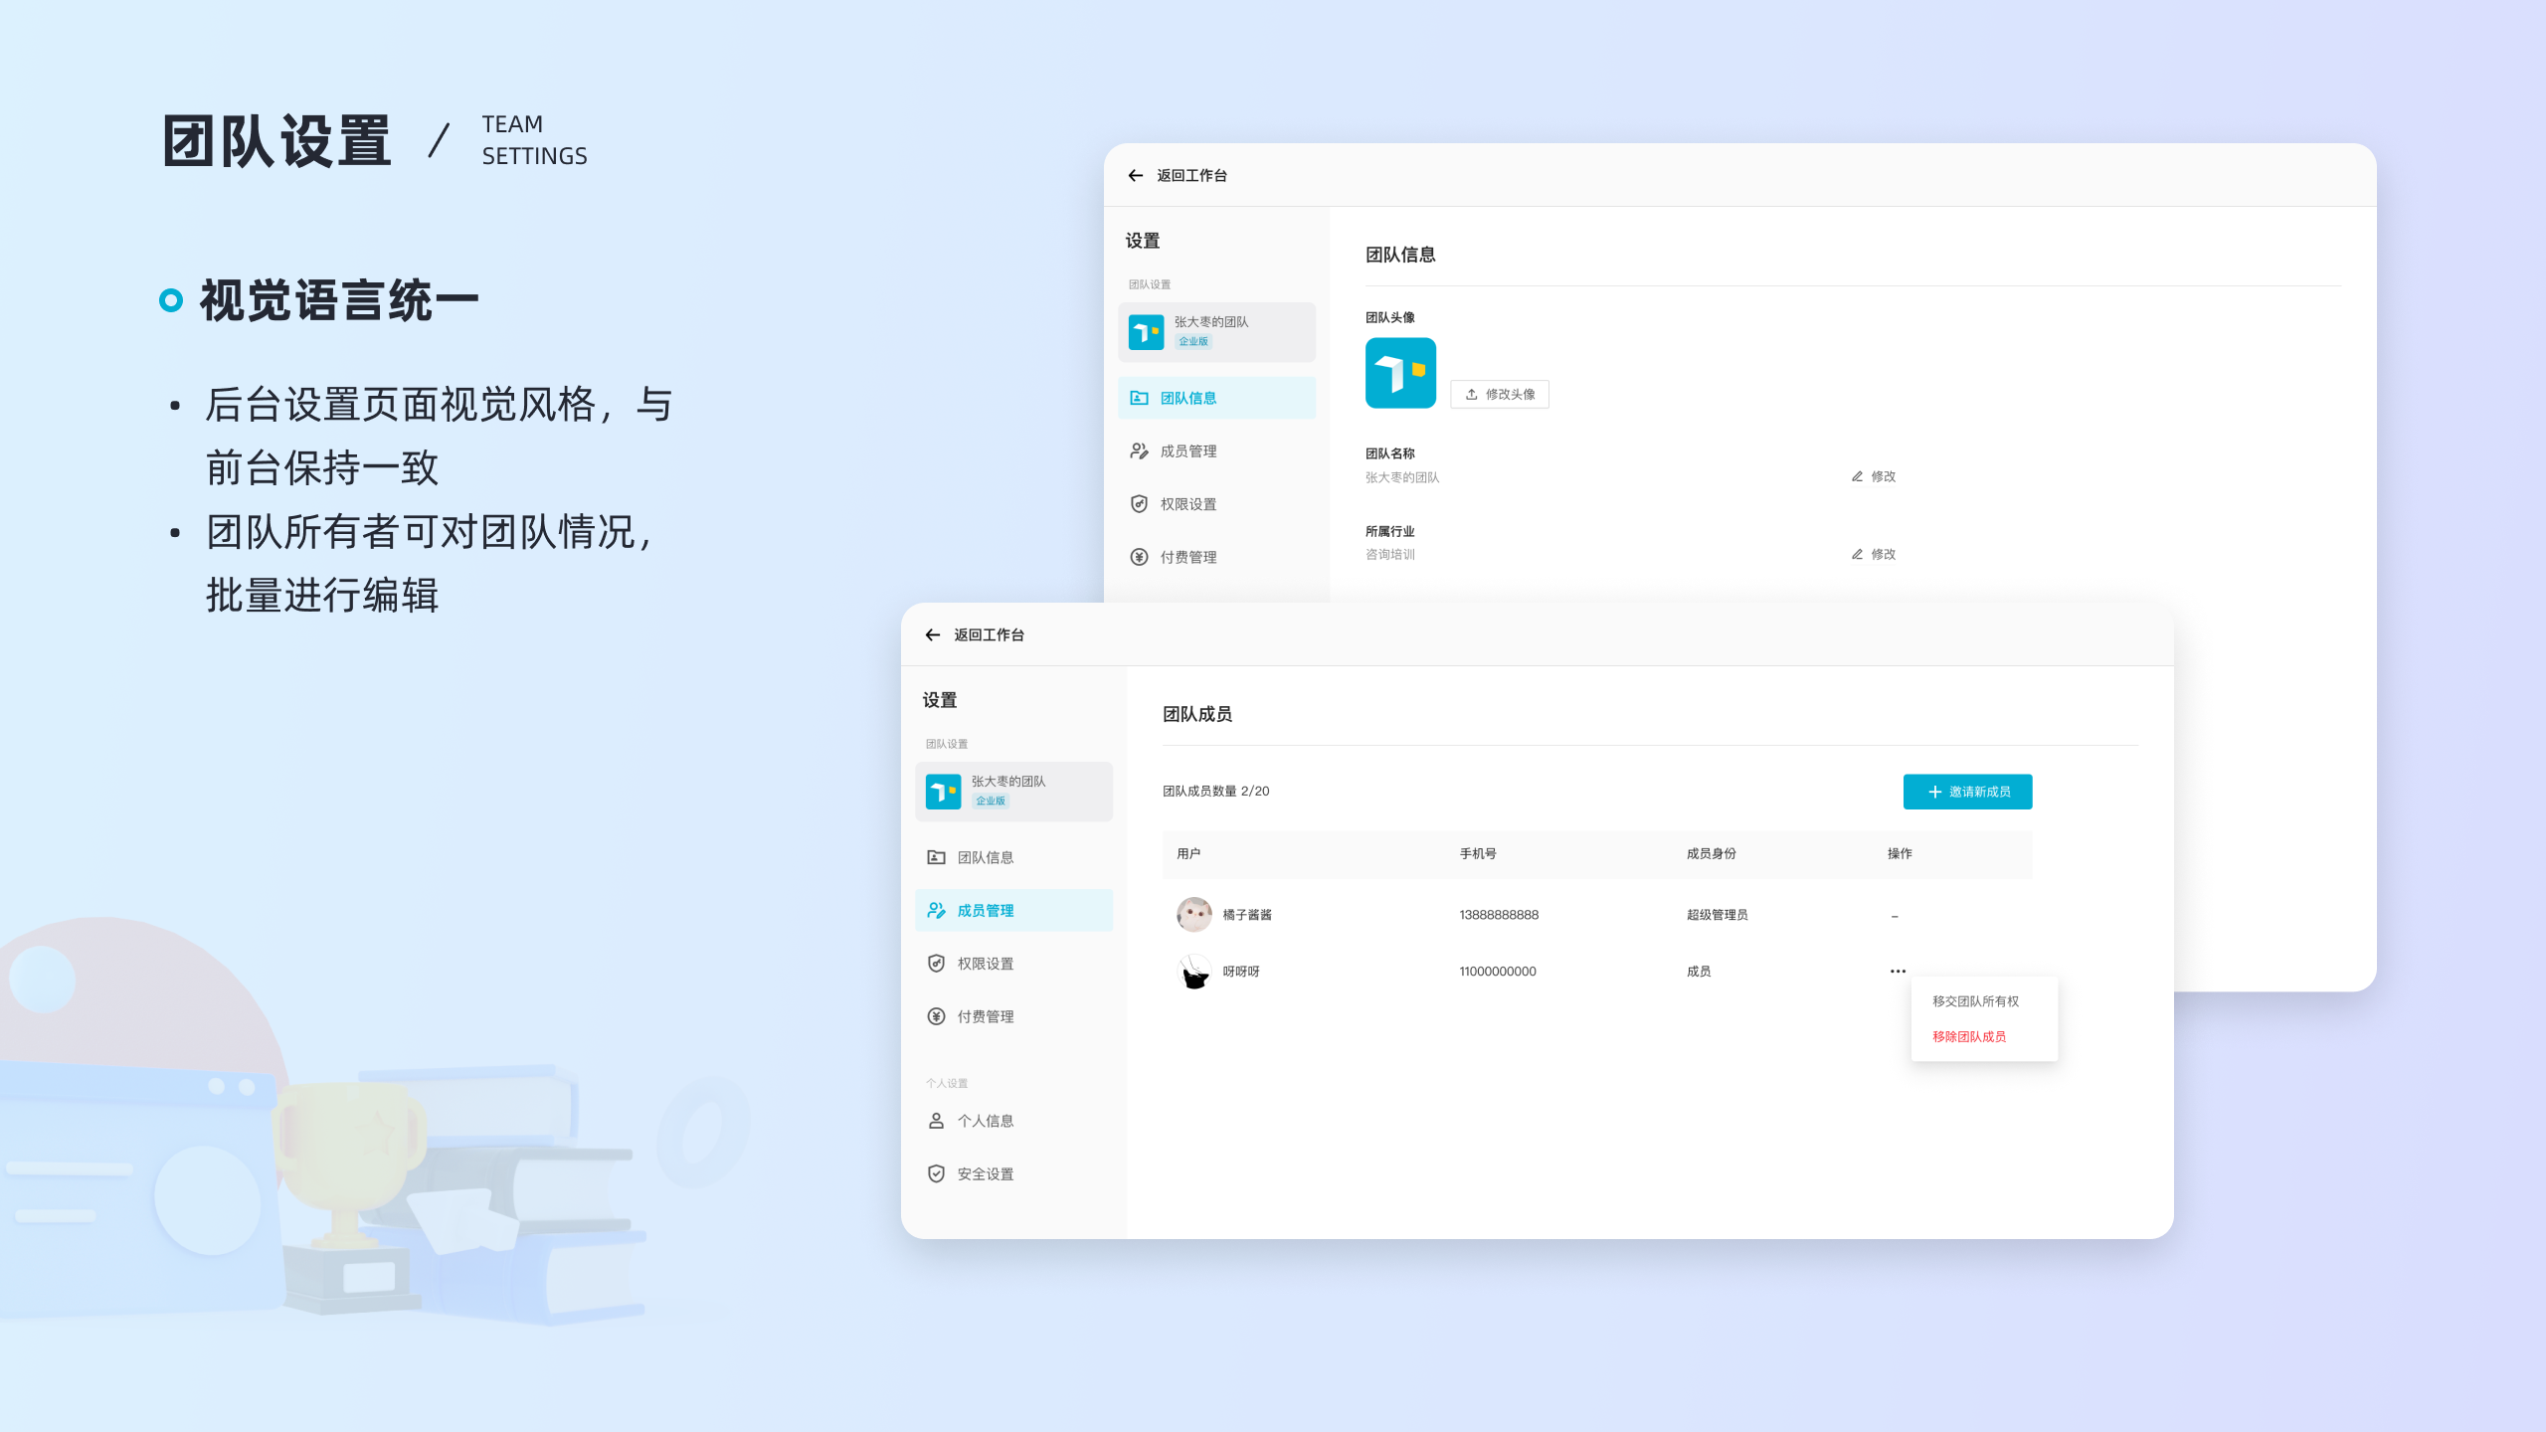2546x1432 pixels.
Task: Click phone number 11000000000
Action: (1498, 972)
